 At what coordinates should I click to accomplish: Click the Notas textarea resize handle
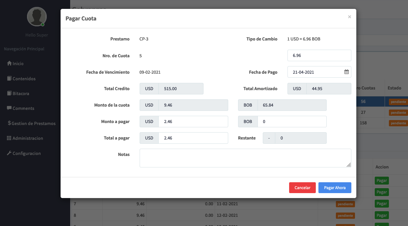[x=349, y=165]
